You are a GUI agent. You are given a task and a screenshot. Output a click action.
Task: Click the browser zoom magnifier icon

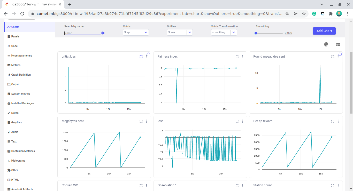coord(287,14)
